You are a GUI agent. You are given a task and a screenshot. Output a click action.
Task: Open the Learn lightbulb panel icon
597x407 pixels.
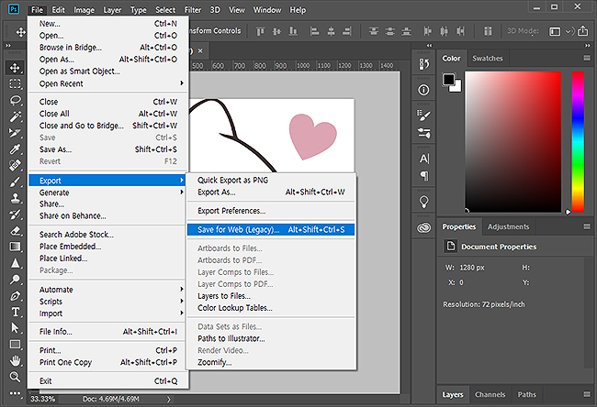click(423, 202)
